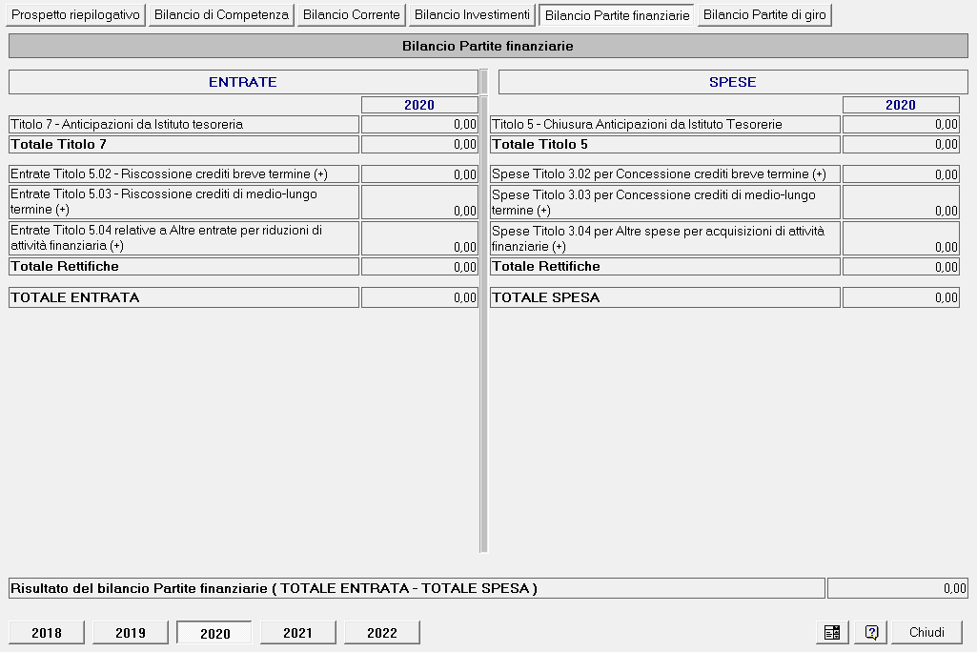Screen dimensions: 977x652
Task: Switch to year 2018
Action: pos(47,633)
